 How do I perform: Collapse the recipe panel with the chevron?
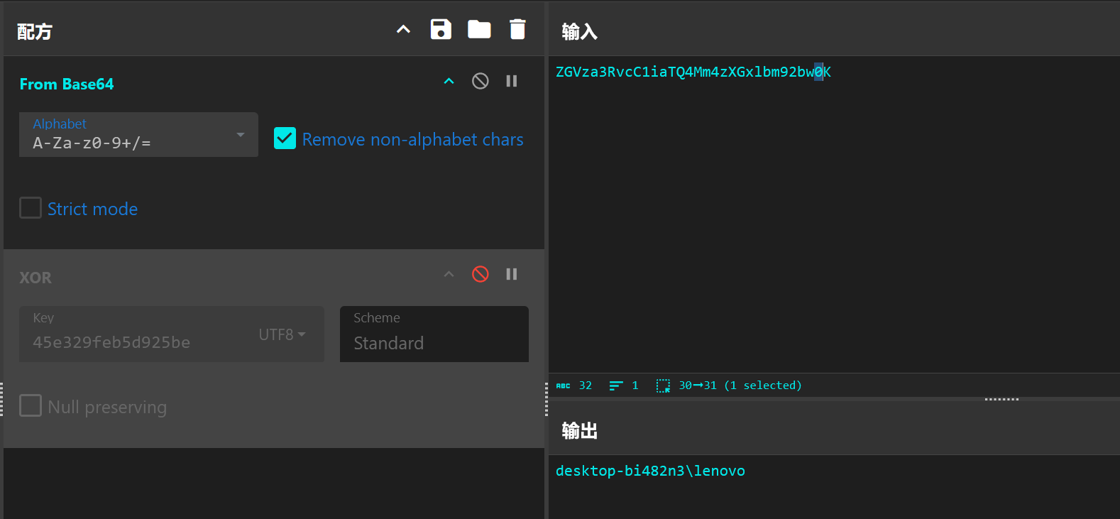403,30
